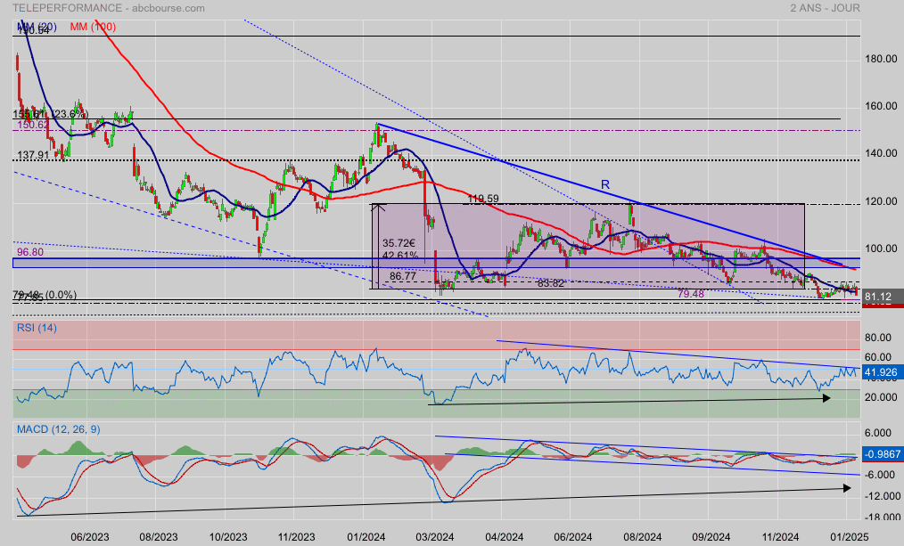The height and width of the screenshot is (546, 904).
Task: Click the purple 96.80 level label
Action: [x=30, y=252]
